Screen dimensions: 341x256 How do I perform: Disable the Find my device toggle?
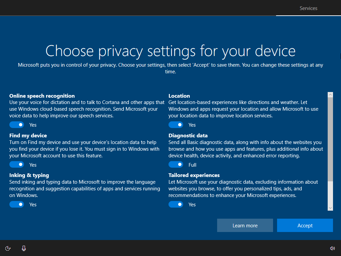point(17,165)
